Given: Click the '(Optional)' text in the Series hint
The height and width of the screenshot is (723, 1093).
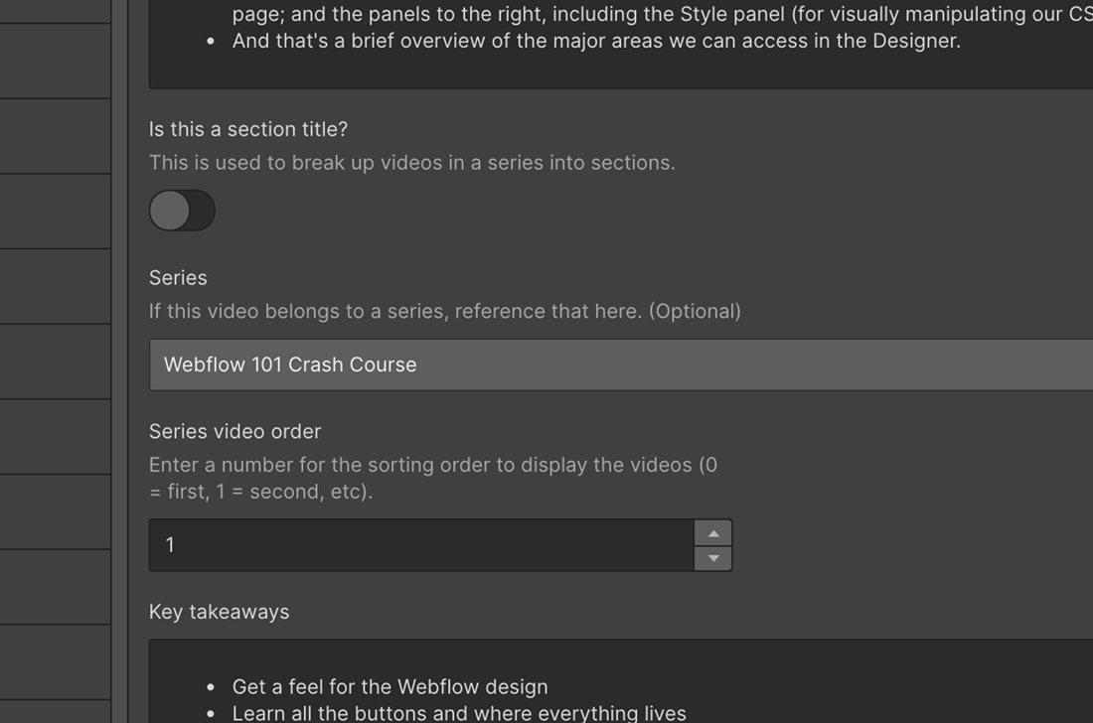Looking at the screenshot, I should [695, 311].
